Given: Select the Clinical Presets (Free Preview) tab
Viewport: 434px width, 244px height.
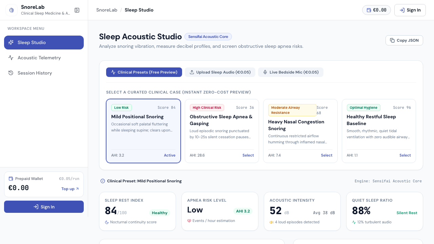Looking at the screenshot, I should click(x=144, y=72).
